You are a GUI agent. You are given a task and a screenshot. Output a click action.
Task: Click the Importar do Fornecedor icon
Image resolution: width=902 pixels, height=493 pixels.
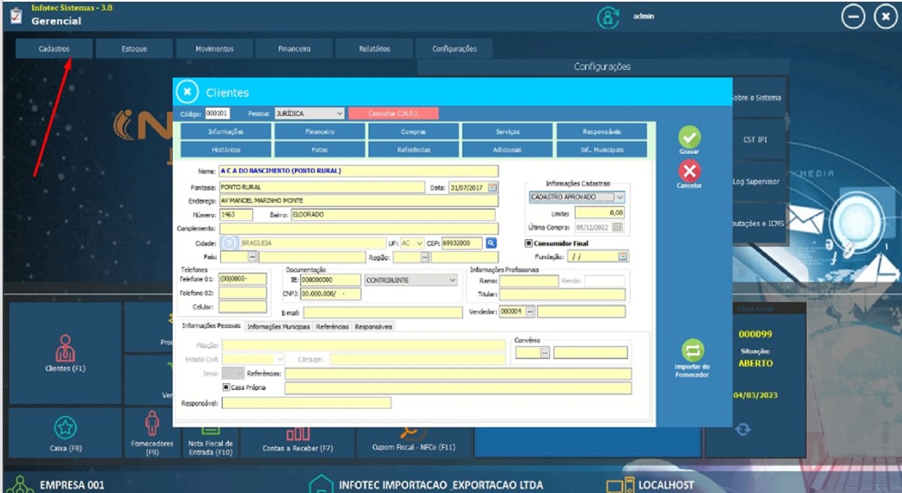click(692, 351)
